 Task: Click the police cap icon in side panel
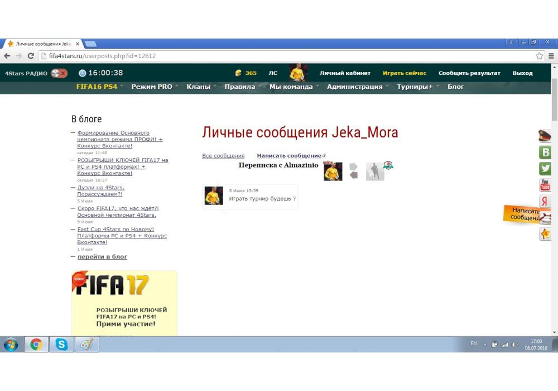pos(545,136)
